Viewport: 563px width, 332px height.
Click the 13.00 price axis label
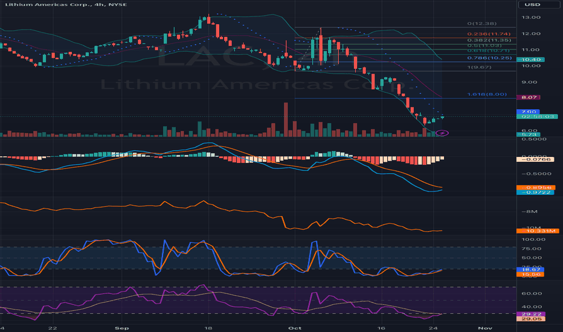point(531,18)
